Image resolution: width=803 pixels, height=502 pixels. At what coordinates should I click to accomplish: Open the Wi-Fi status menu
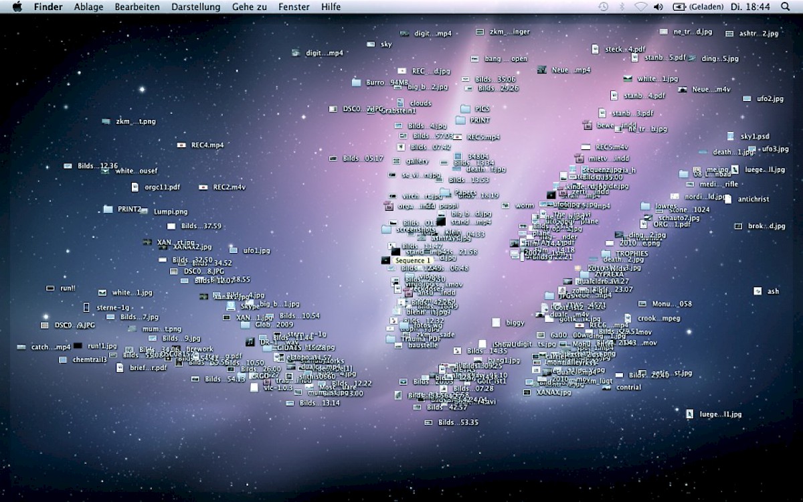(640, 7)
